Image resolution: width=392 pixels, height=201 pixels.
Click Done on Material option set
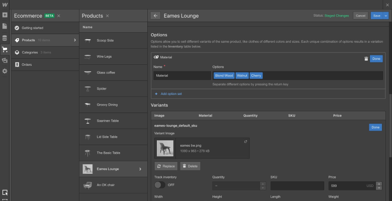coord(376,59)
